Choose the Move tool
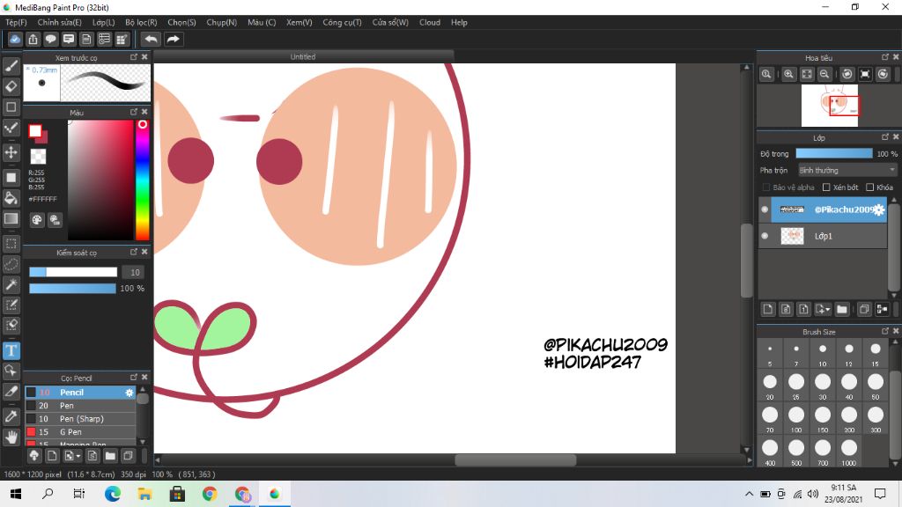The image size is (902, 507). click(x=11, y=152)
